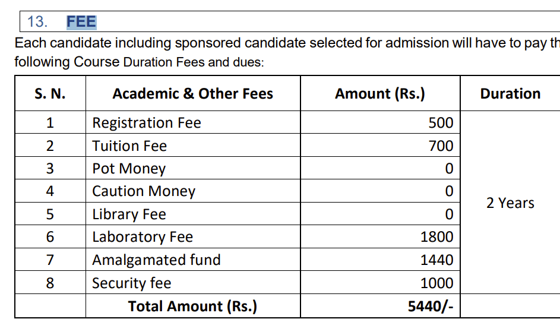Click the 'Pot Money' entry
This screenshot has width=560, height=319.
tap(129, 169)
